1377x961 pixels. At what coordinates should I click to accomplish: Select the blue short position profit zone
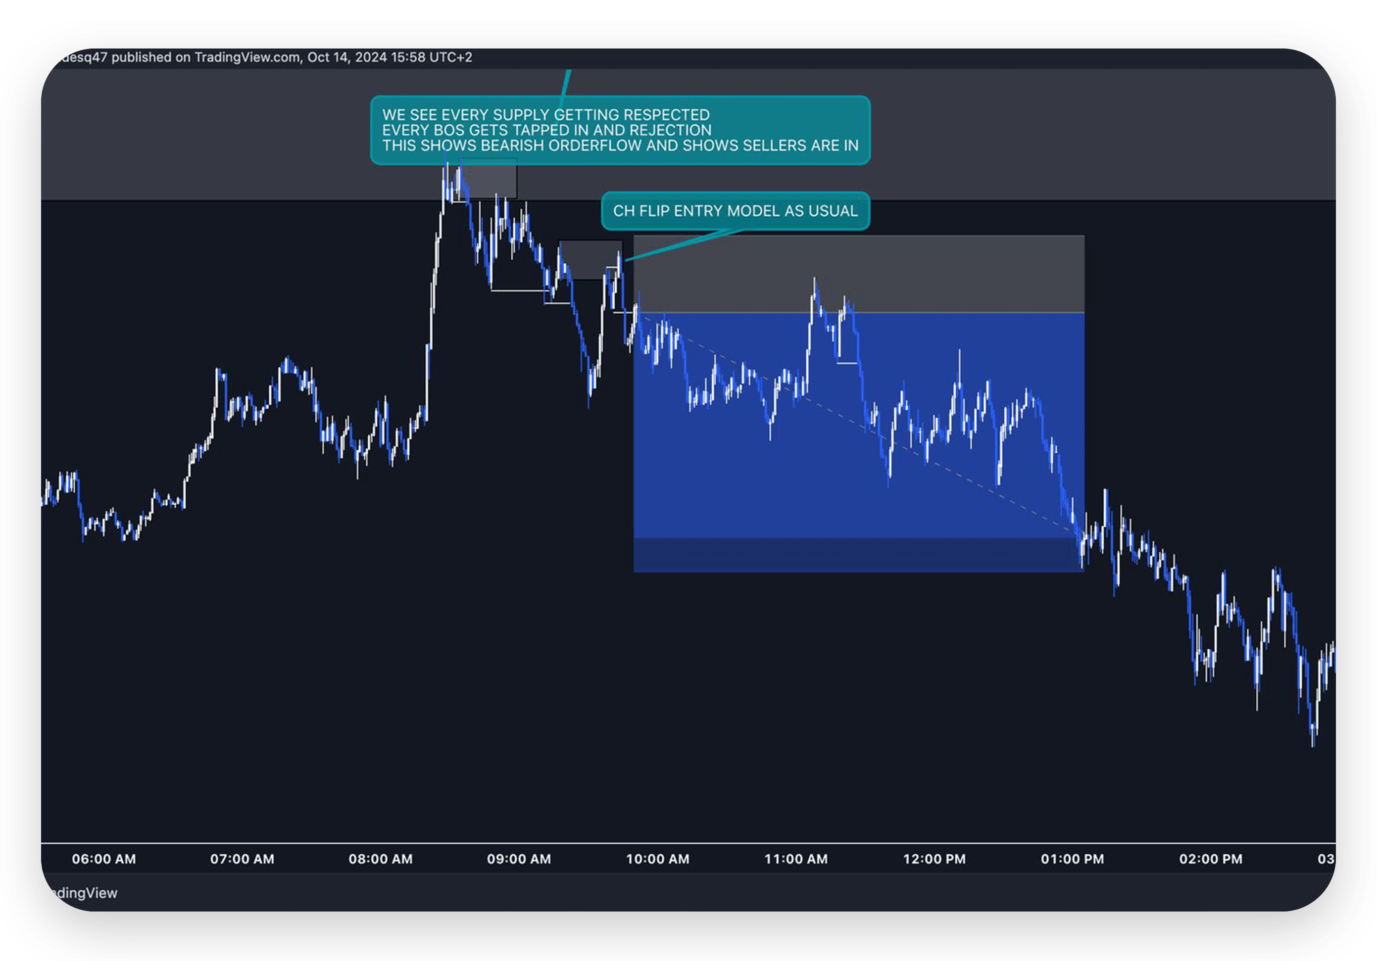(859, 442)
